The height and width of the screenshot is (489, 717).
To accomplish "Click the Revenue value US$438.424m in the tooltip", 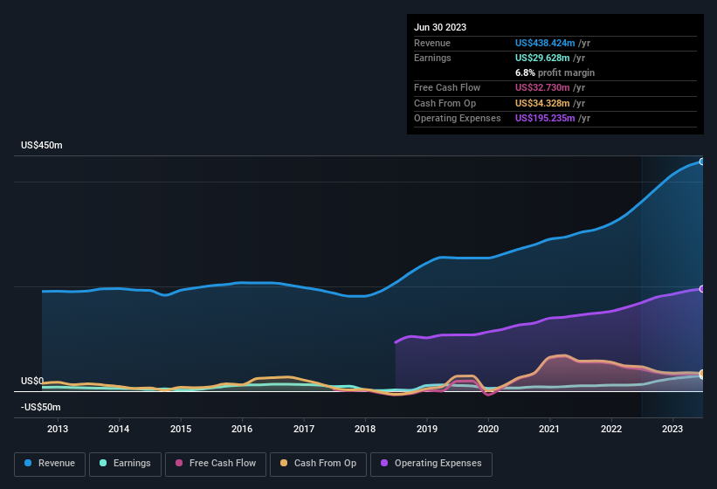I will pos(546,43).
